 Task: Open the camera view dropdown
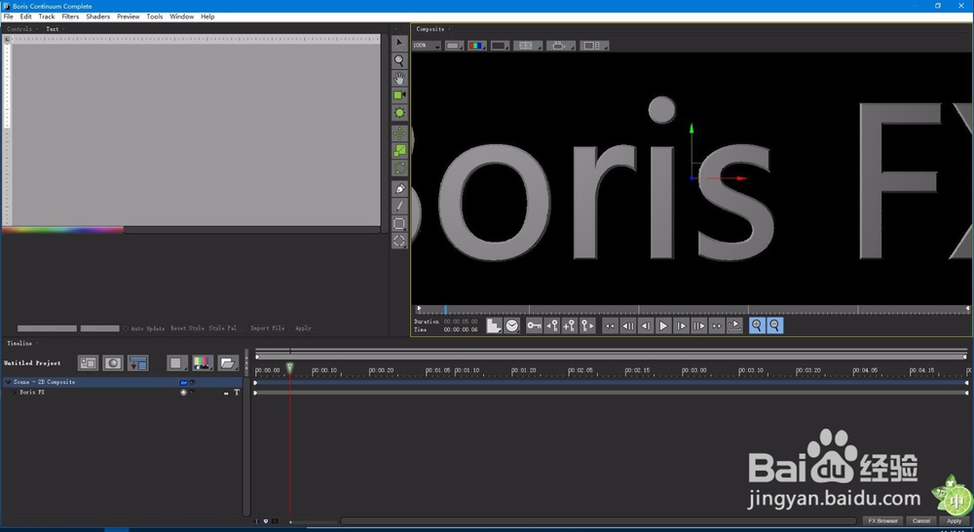point(560,46)
